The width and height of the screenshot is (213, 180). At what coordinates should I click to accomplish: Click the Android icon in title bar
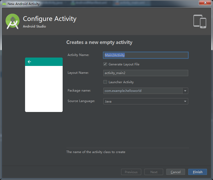[4, 4]
